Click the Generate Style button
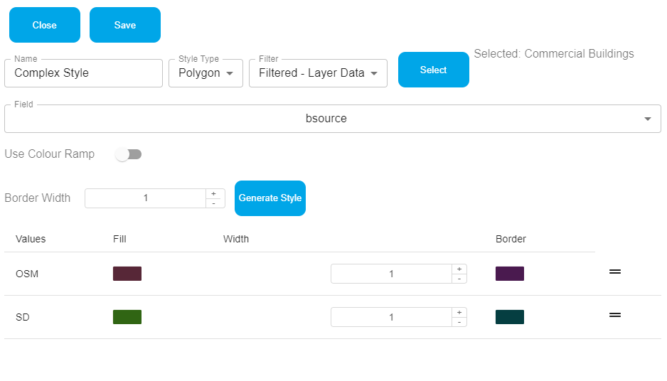Viewport: 667px width, 381px height. (270, 198)
